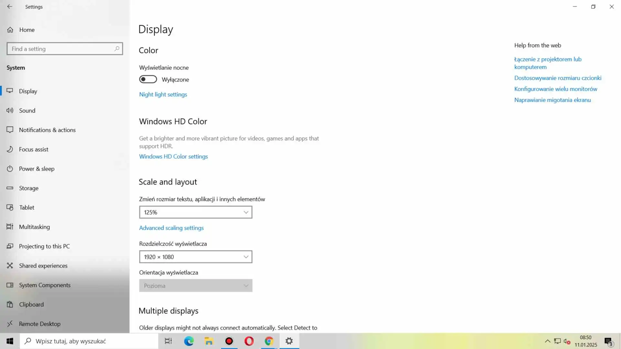621x349 pixels.
Task: Click the Focus assist moon icon
Action: click(x=10, y=149)
